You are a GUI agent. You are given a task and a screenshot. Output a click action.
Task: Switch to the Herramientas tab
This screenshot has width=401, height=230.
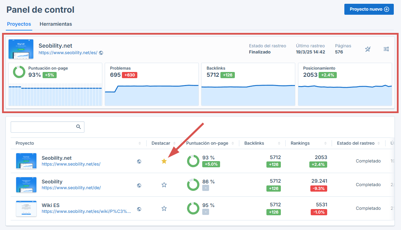(56, 24)
